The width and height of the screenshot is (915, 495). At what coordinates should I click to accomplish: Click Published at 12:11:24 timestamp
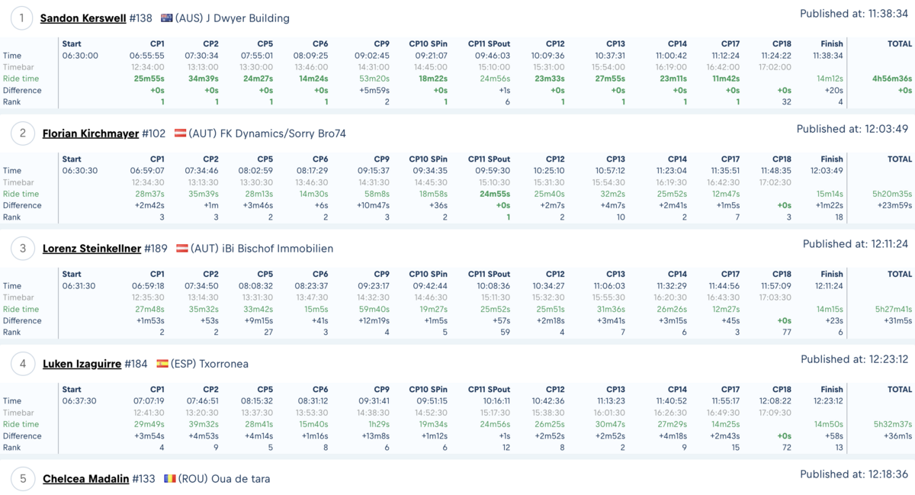tap(856, 244)
